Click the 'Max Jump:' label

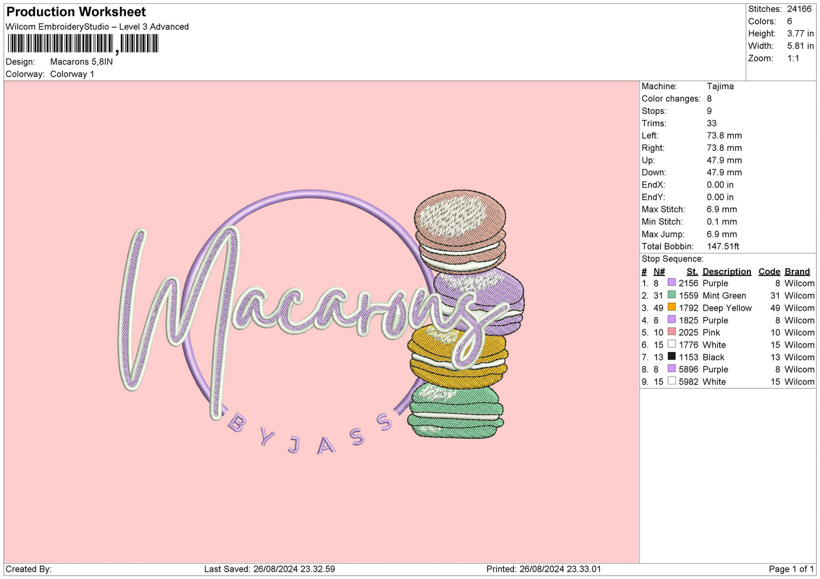coord(663,234)
